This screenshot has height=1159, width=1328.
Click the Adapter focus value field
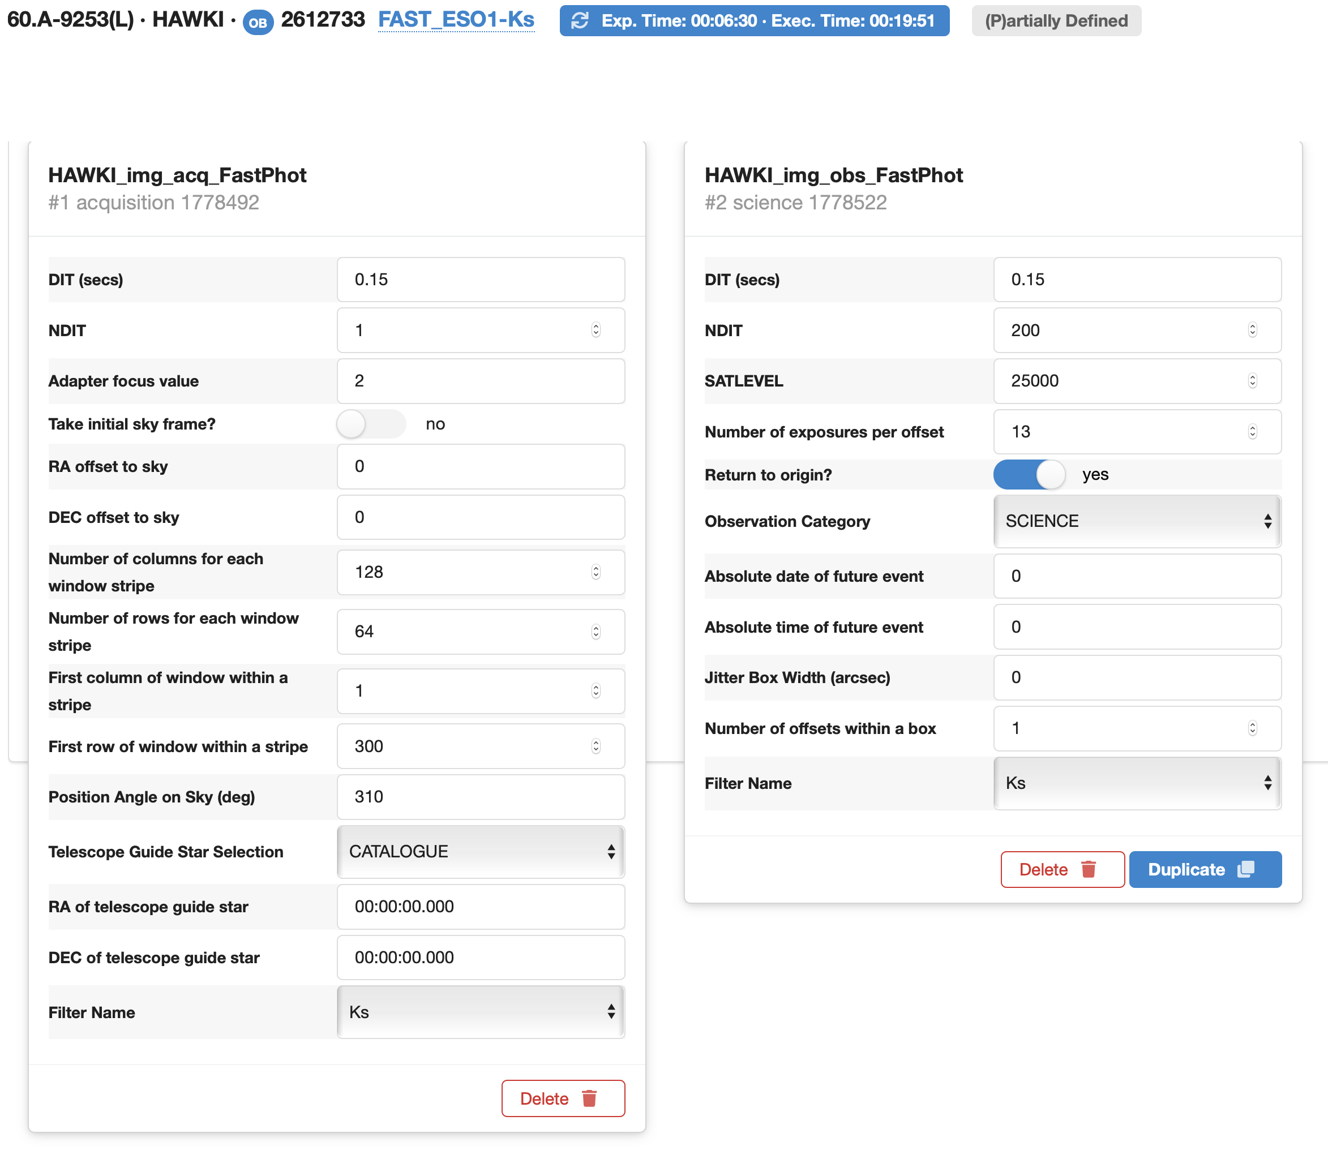click(x=481, y=381)
